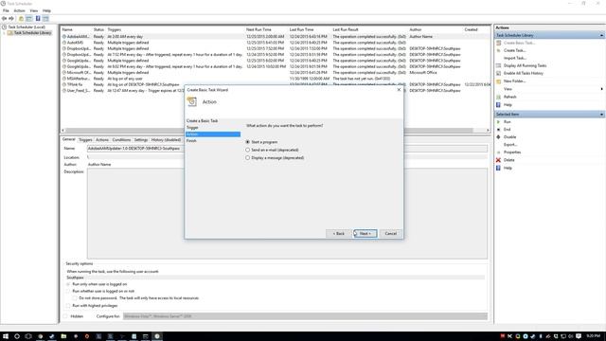Image resolution: width=606 pixels, height=341 pixels.
Task: Open the Action menu in menu bar
Action: [19, 10]
